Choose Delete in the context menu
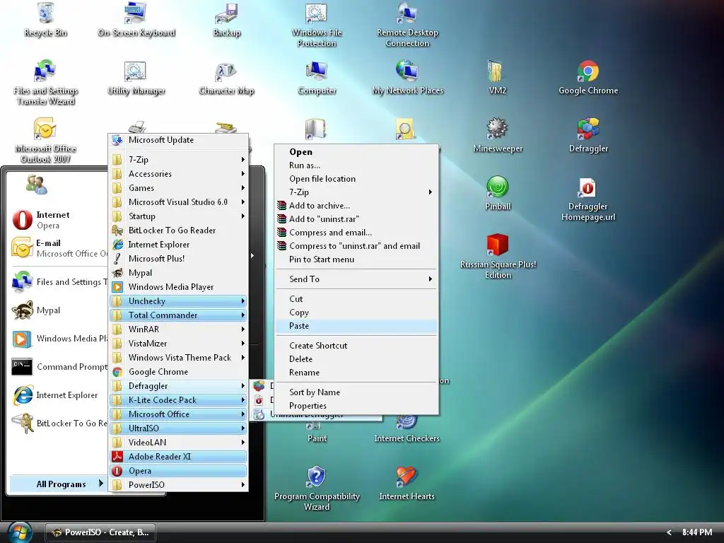Image resolution: width=724 pixels, height=543 pixels. [x=356, y=358]
